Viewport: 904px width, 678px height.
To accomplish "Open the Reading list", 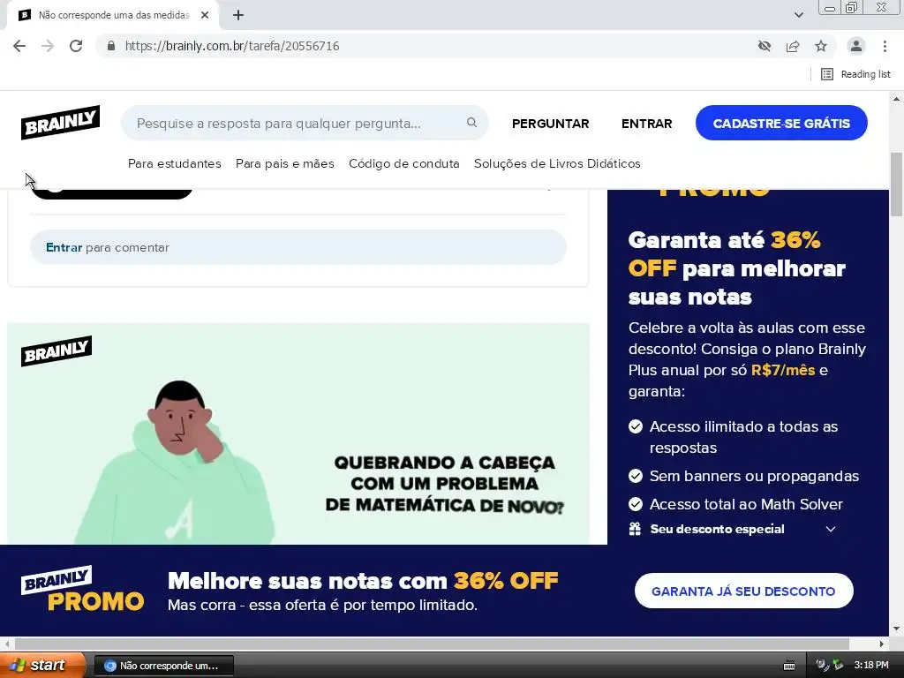I will click(x=855, y=74).
